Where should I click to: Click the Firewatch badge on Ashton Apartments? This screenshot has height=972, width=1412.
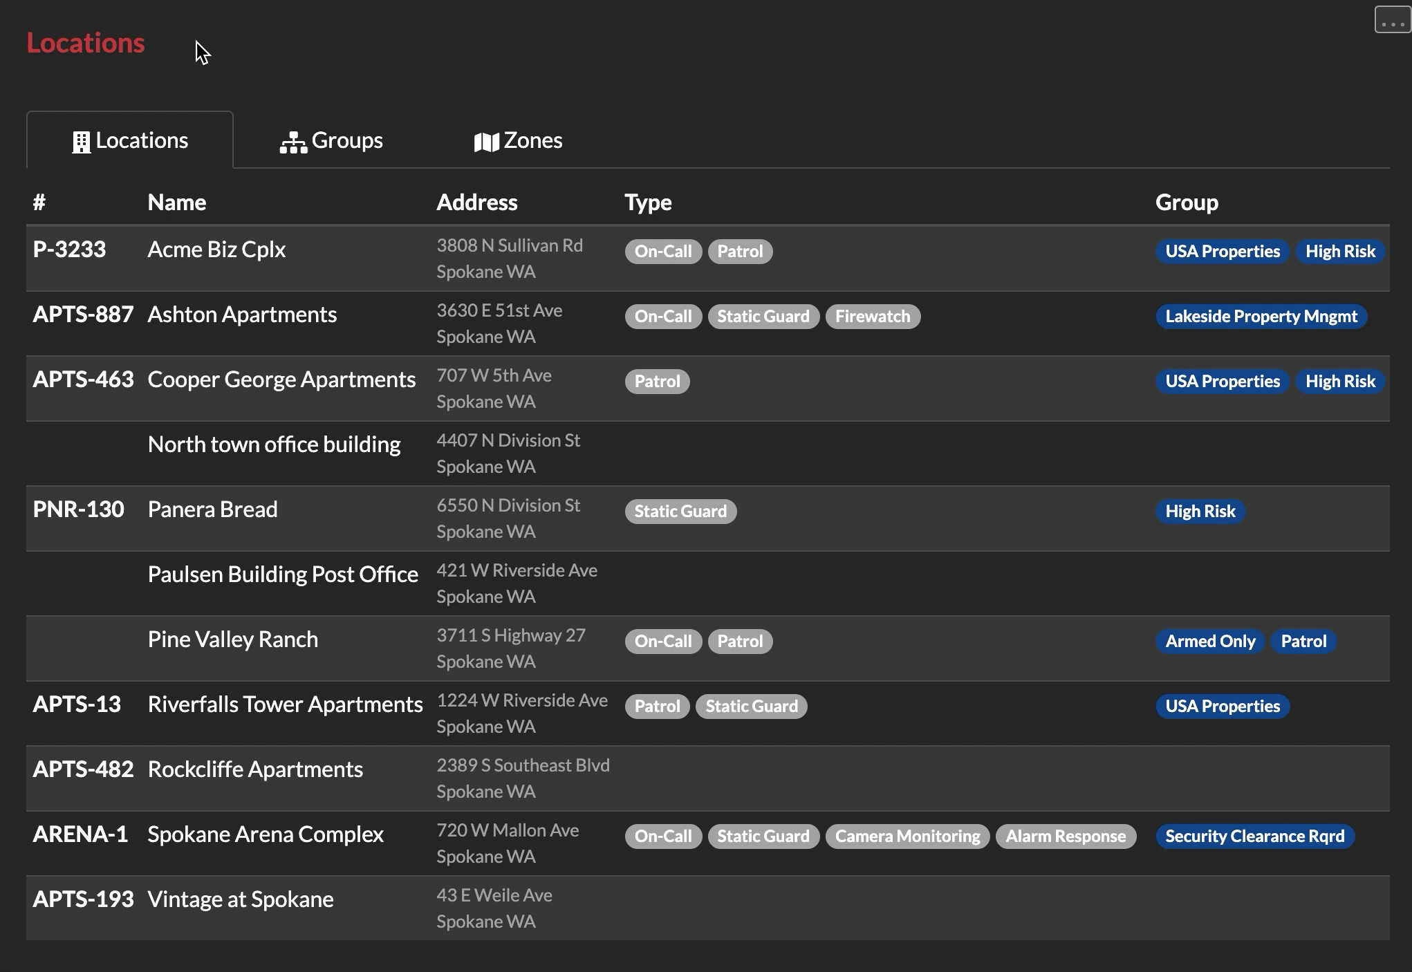coord(873,317)
